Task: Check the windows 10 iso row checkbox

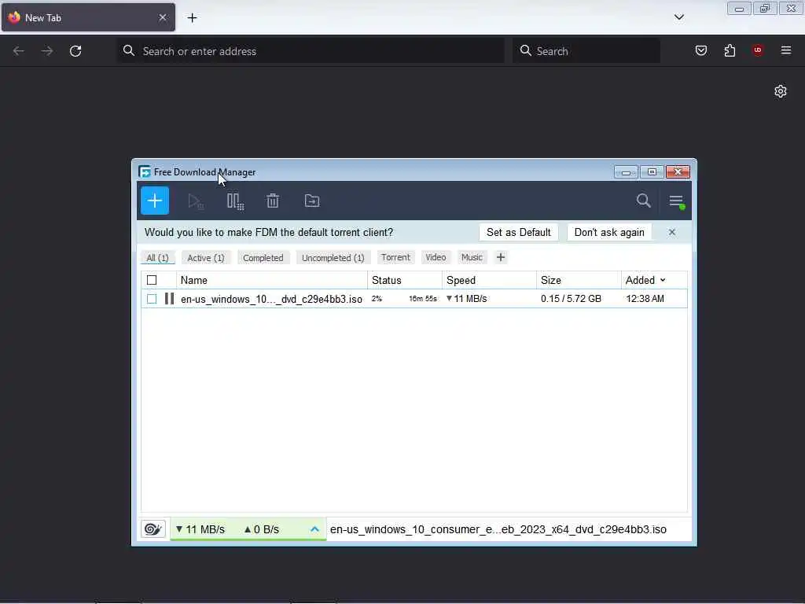Action: 152,298
